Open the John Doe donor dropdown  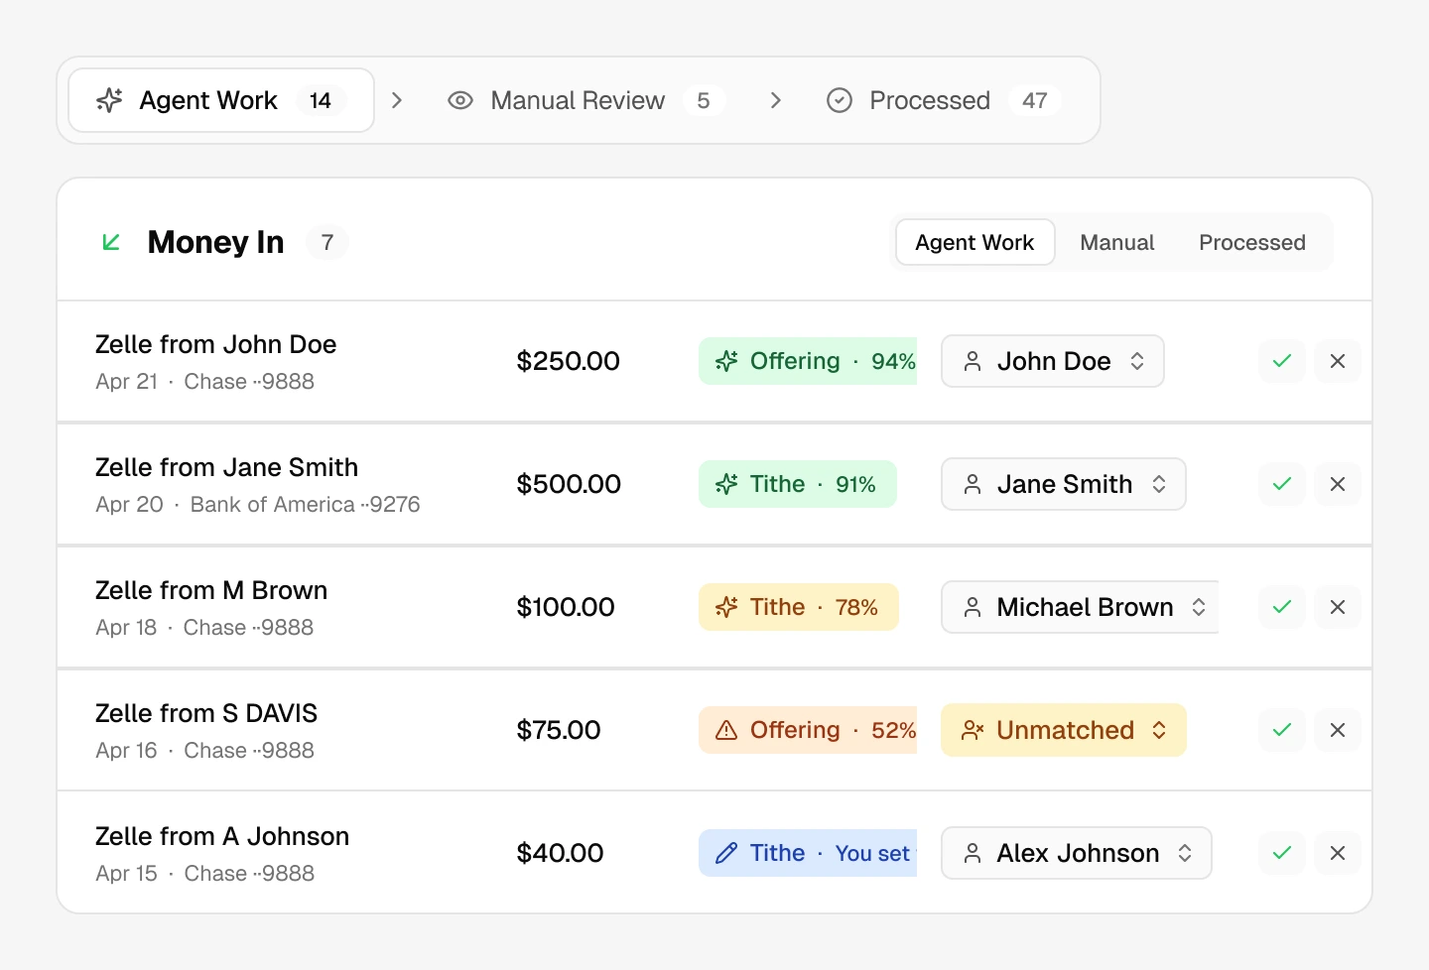point(1052,361)
